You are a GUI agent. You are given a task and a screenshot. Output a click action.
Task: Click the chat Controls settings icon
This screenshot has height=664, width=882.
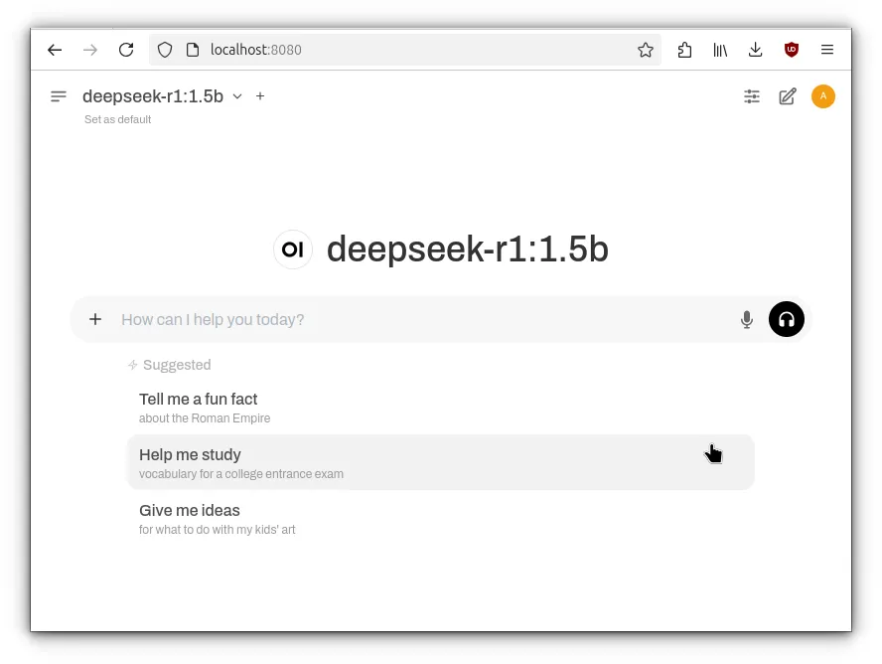[x=752, y=96]
